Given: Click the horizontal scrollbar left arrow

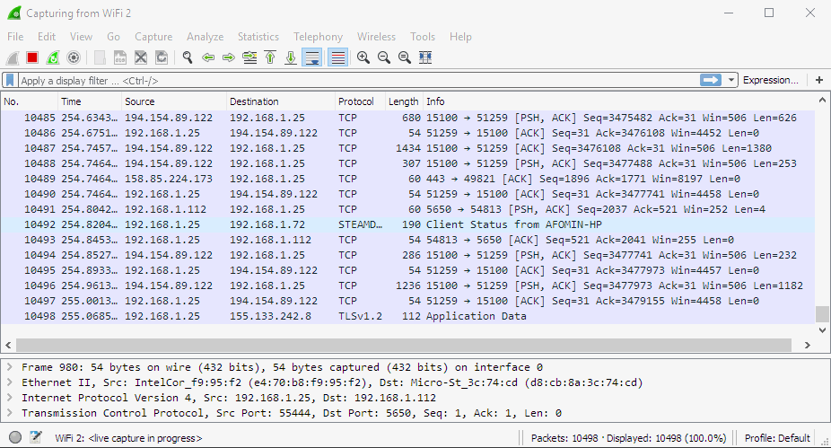Looking at the screenshot, I should pos(8,345).
